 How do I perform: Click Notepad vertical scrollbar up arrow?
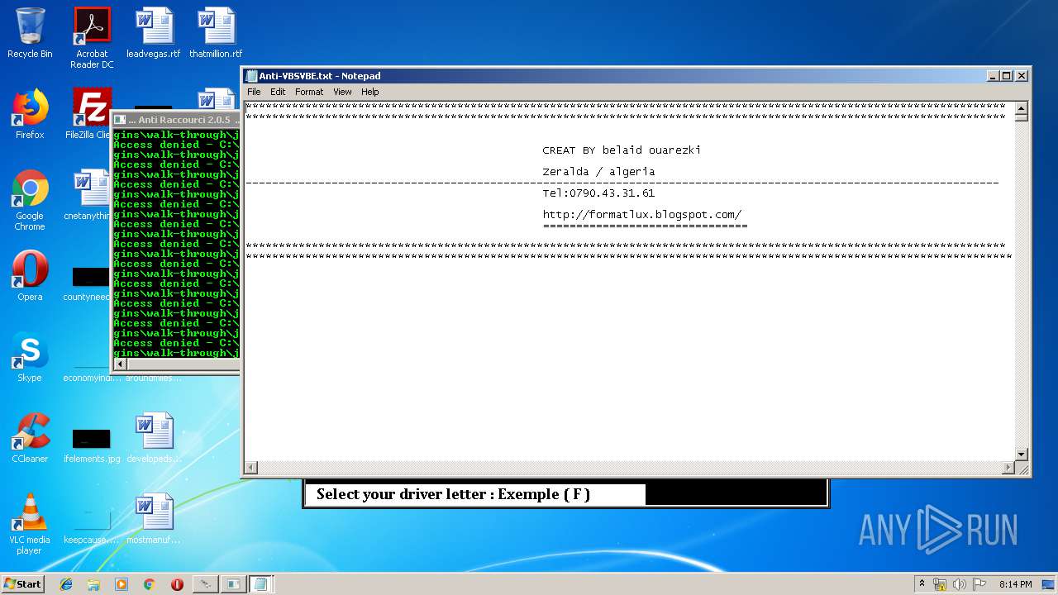pyautogui.click(x=1022, y=108)
